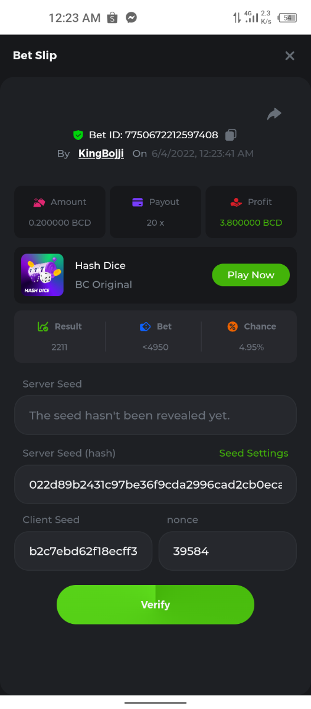Tap the green verified shield icon
311x709 pixels.
(78, 135)
